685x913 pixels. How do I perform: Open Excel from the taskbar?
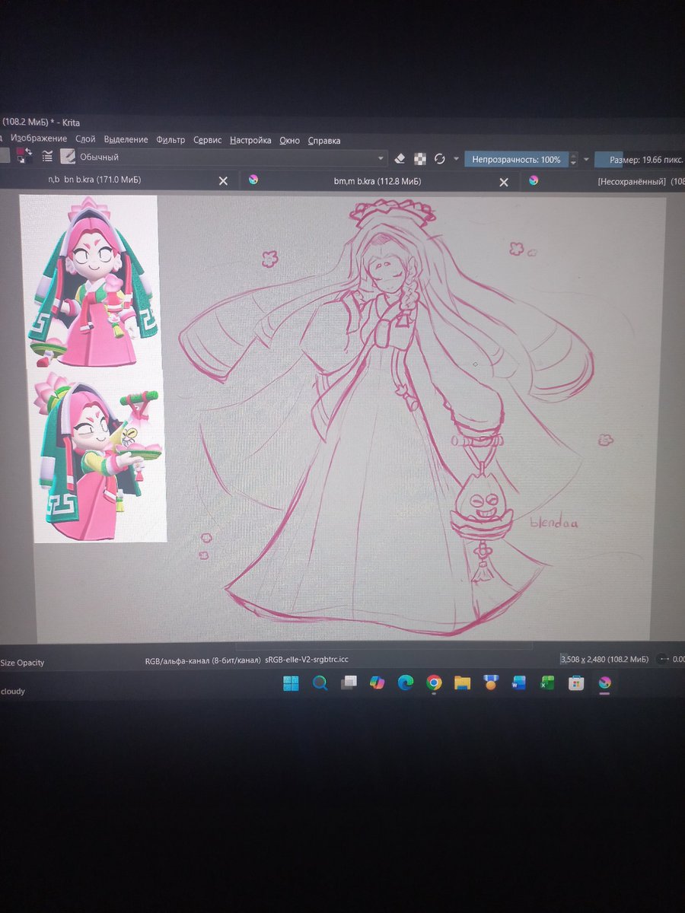pyautogui.click(x=547, y=683)
